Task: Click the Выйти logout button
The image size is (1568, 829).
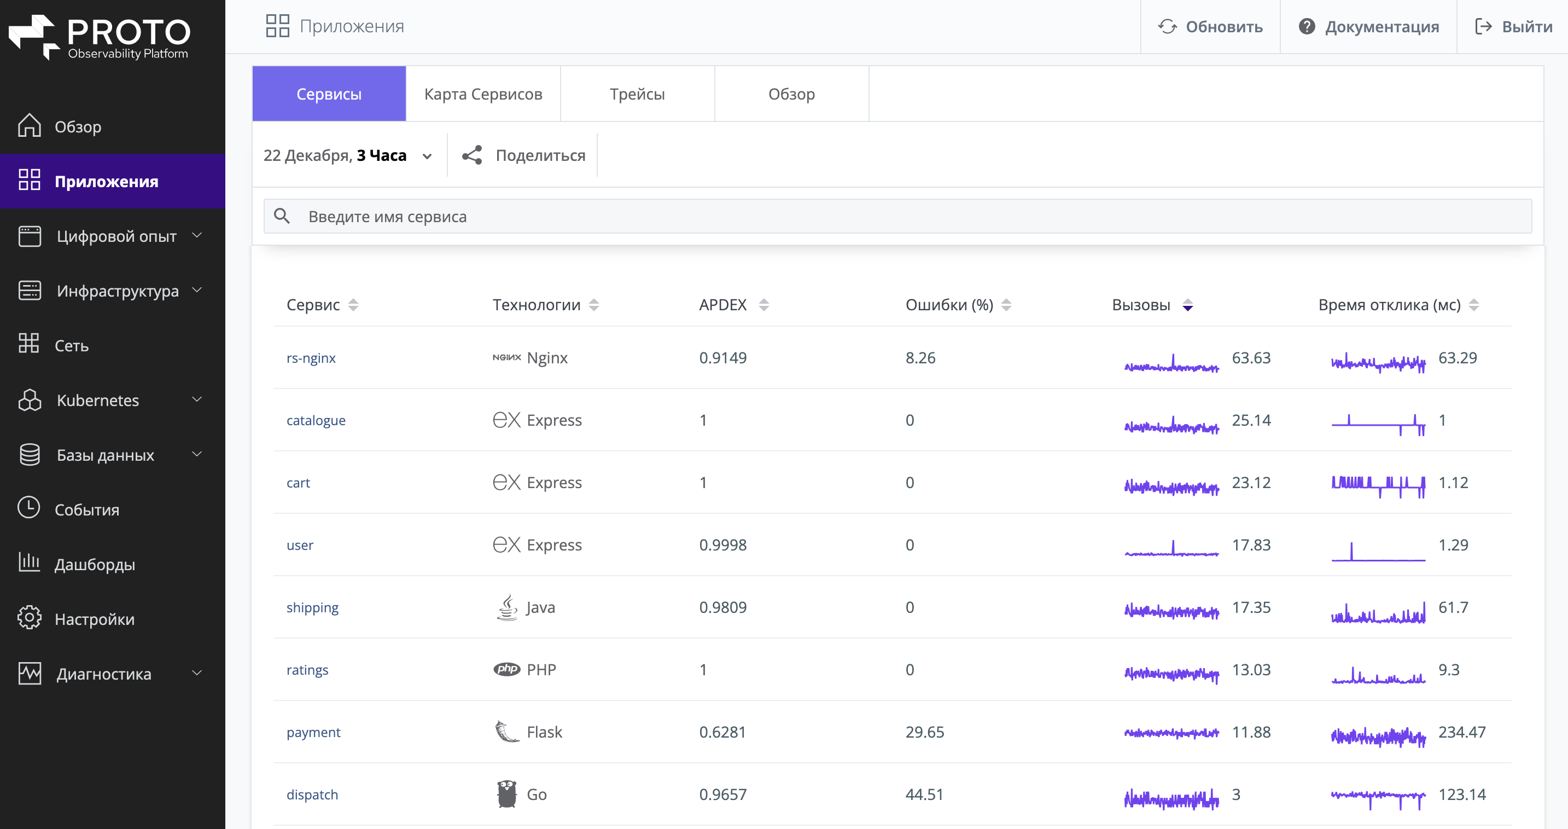Action: tap(1513, 27)
